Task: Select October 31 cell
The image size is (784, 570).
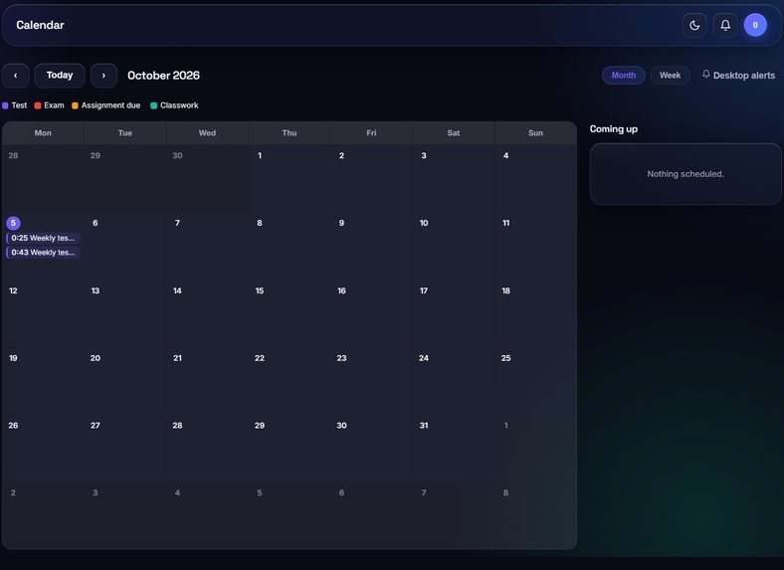Action: 454,448
